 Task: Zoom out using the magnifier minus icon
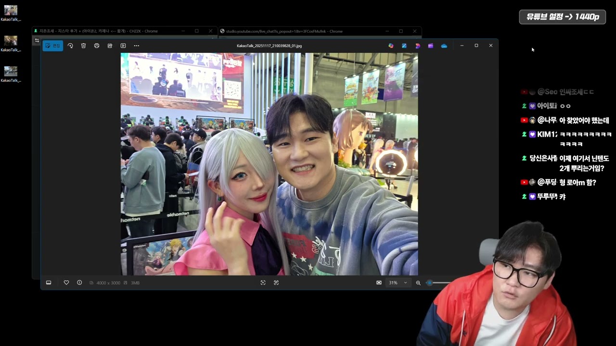[x=418, y=283]
